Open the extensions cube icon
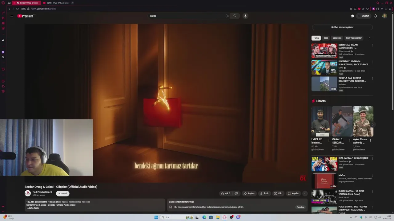Viewport: 394px width, 221px height. pos(378,9)
